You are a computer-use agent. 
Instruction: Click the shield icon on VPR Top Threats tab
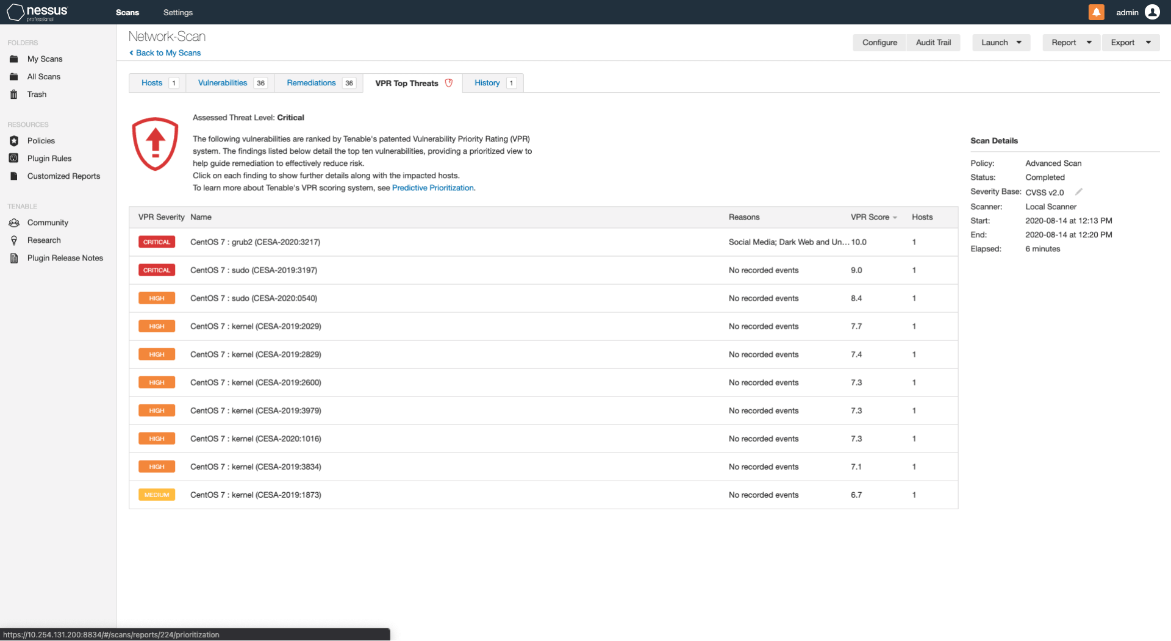coord(449,83)
